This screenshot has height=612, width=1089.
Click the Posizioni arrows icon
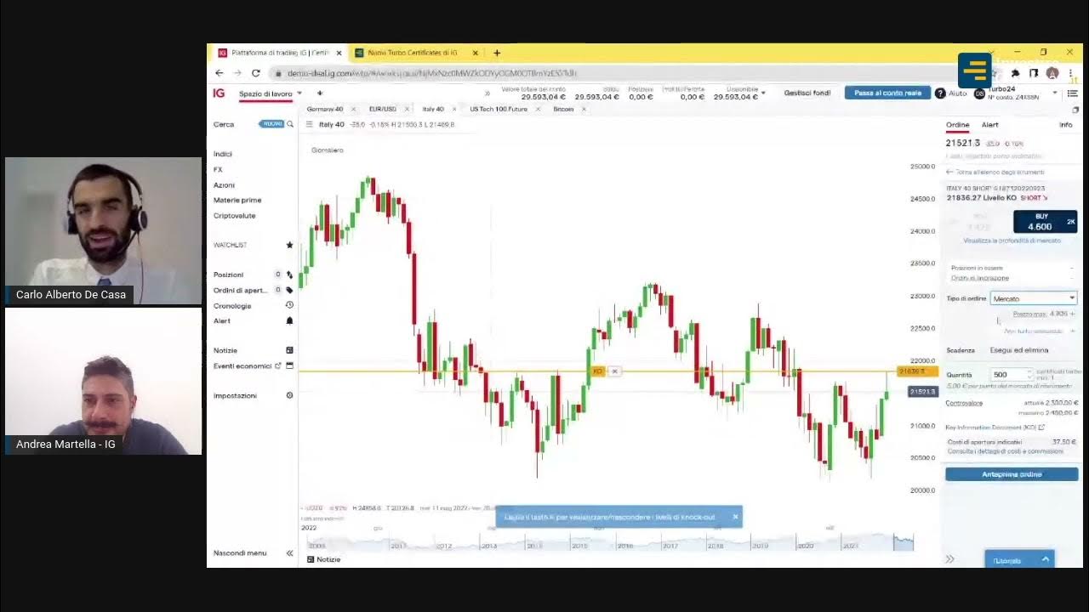click(290, 275)
